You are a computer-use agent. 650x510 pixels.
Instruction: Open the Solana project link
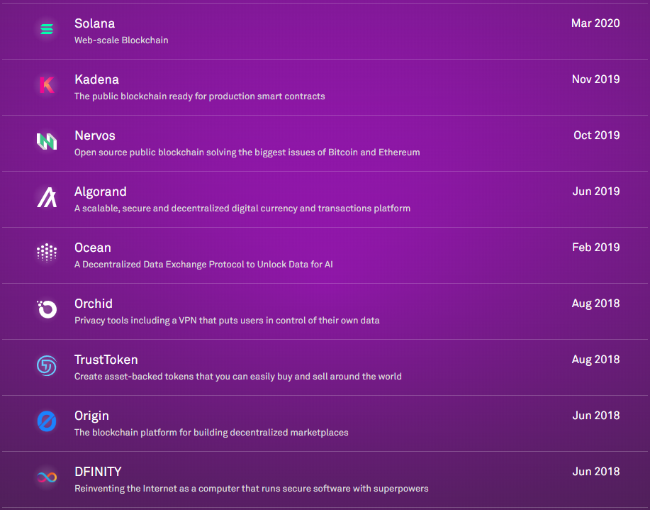click(x=94, y=23)
